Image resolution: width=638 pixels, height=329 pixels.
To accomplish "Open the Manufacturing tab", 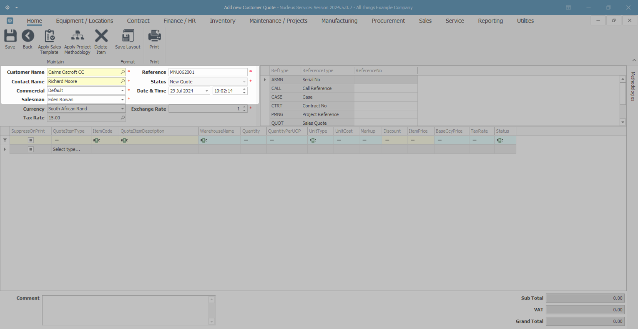I will pos(339,21).
